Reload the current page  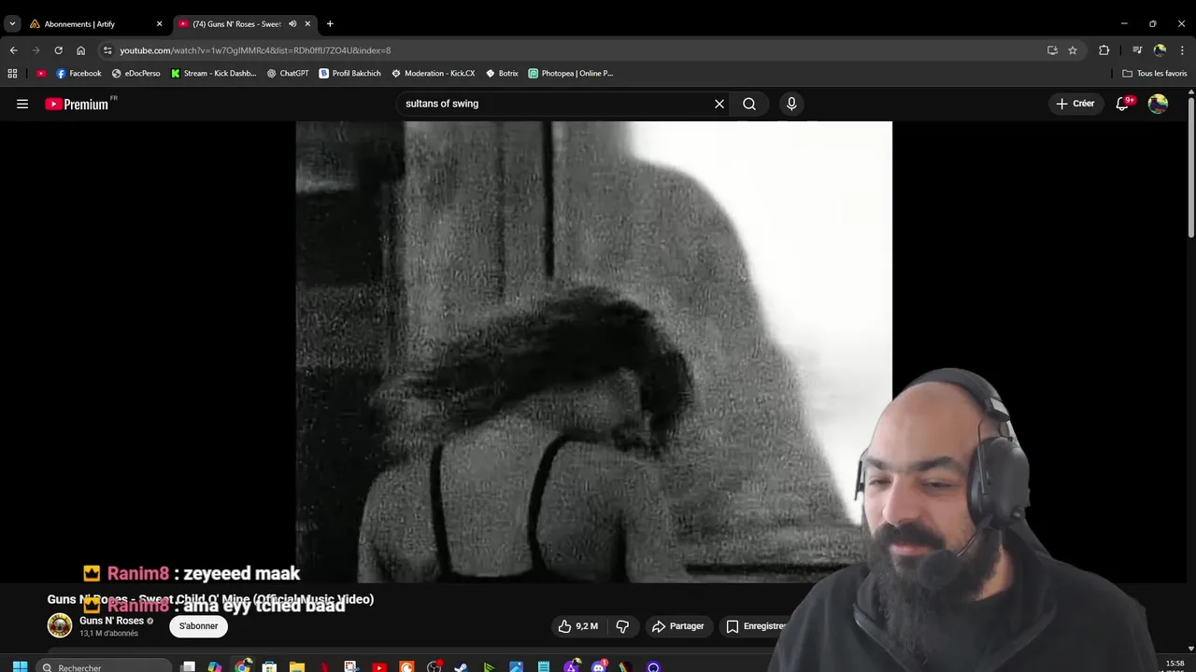58,50
